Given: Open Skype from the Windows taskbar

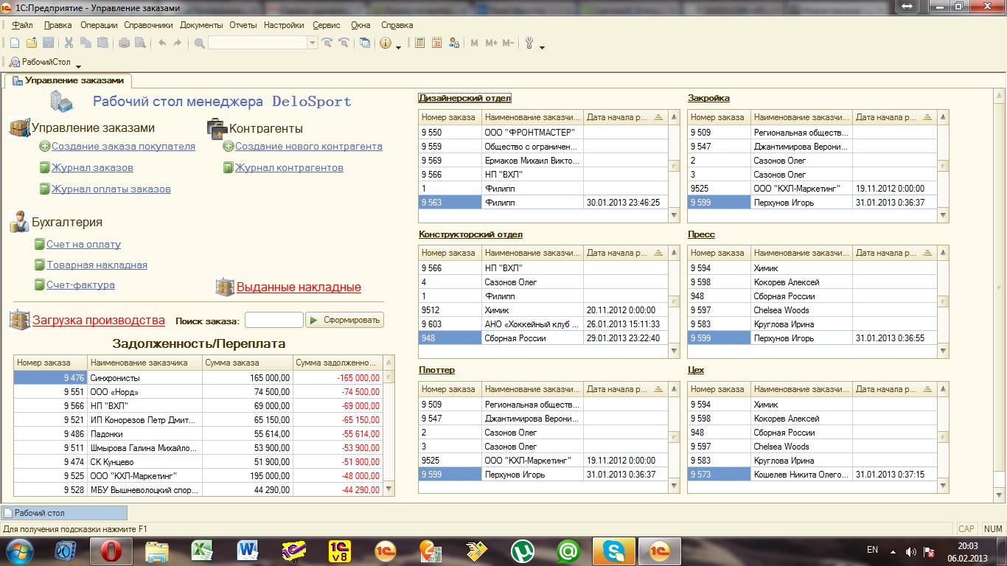Looking at the screenshot, I should pyautogui.click(x=614, y=551).
